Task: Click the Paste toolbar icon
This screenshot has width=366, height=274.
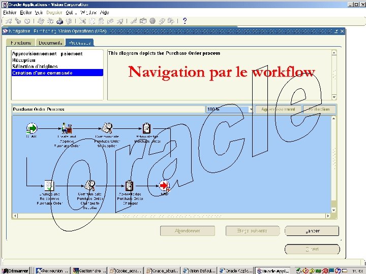Action: tap(101, 21)
